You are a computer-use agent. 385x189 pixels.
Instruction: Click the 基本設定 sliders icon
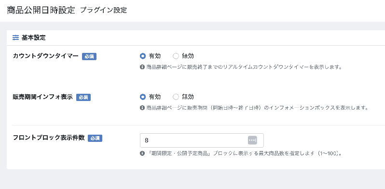(x=15, y=38)
